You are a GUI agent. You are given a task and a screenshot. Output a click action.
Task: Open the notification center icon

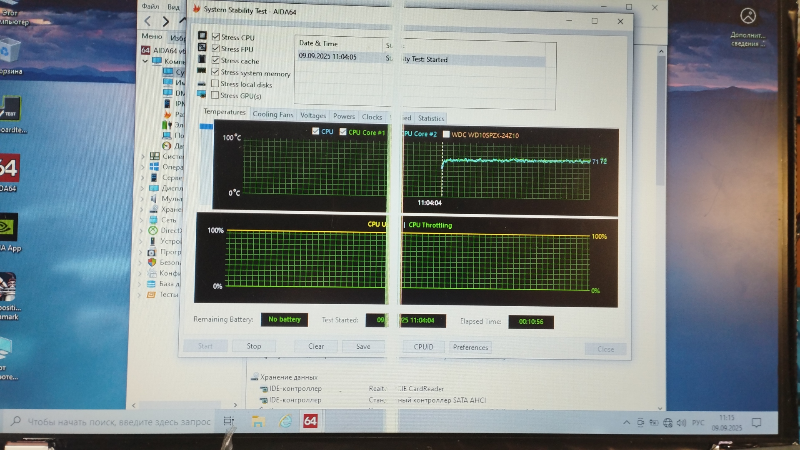click(x=756, y=423)
